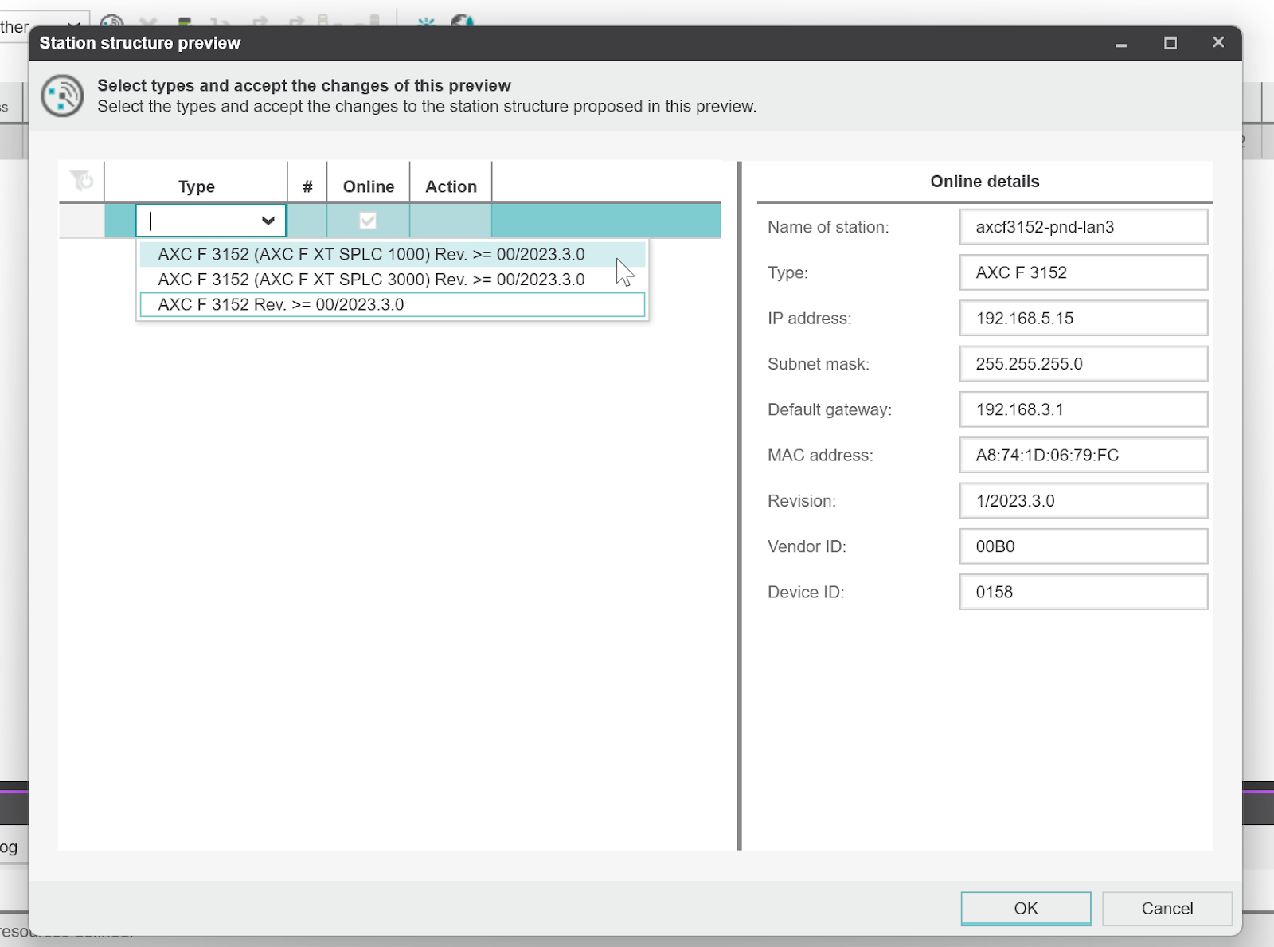Click the Station structure preview title text
1274x947 pixels.
click(x=140, y=43)
